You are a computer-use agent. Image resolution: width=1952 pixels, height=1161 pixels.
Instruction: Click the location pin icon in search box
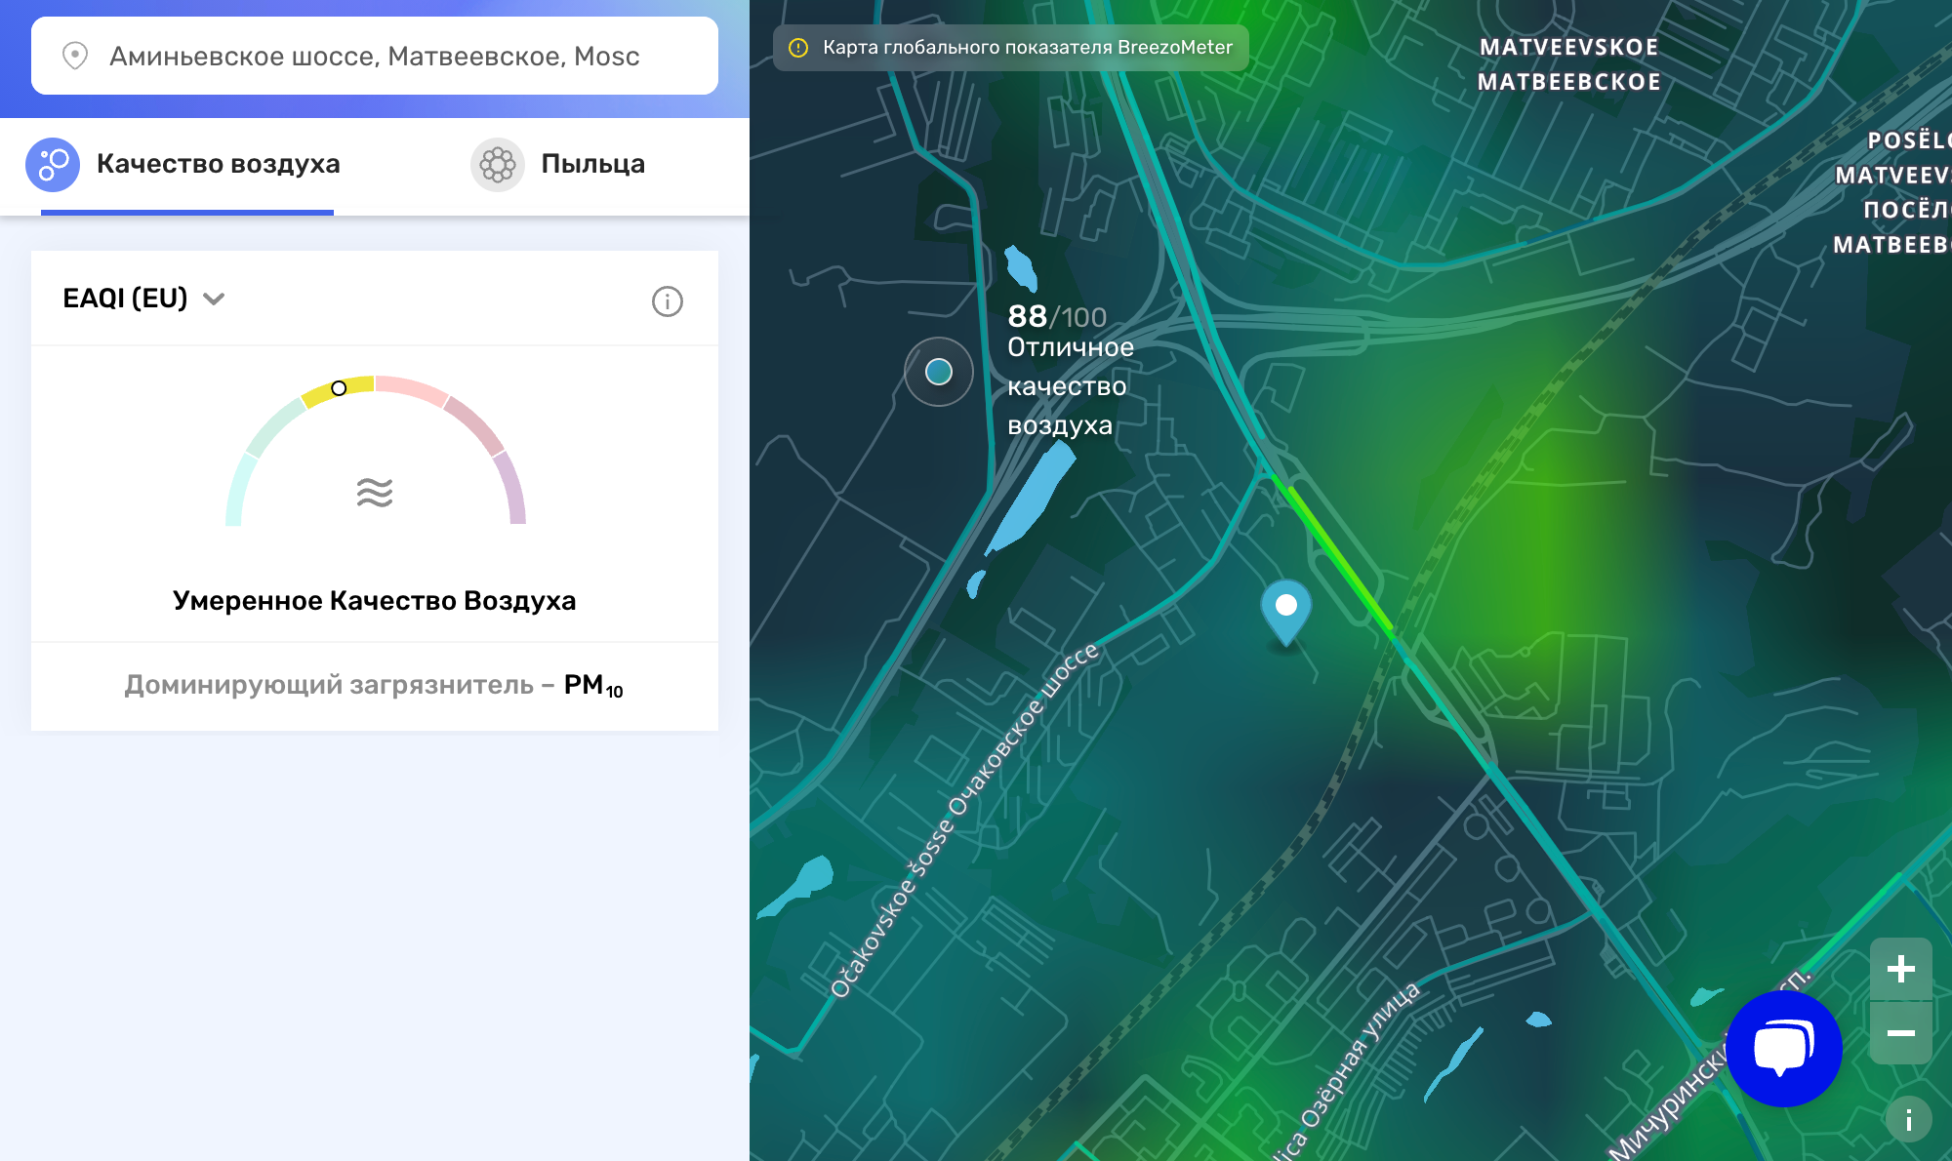pyautogui.click(x=75, y=56)
